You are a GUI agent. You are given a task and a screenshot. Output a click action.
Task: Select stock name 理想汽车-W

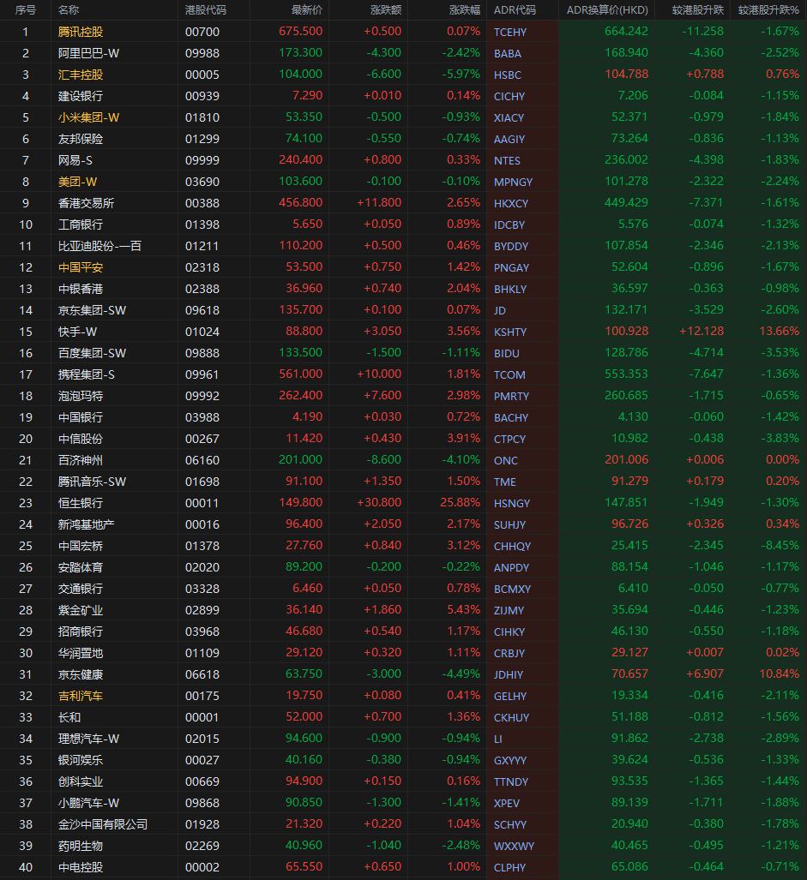(88, 739)
